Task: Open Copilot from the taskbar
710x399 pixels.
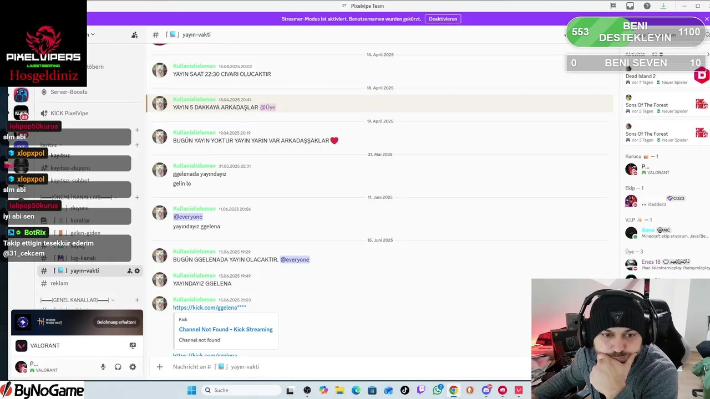Action: pyautogui.click(x=323, y=390)
